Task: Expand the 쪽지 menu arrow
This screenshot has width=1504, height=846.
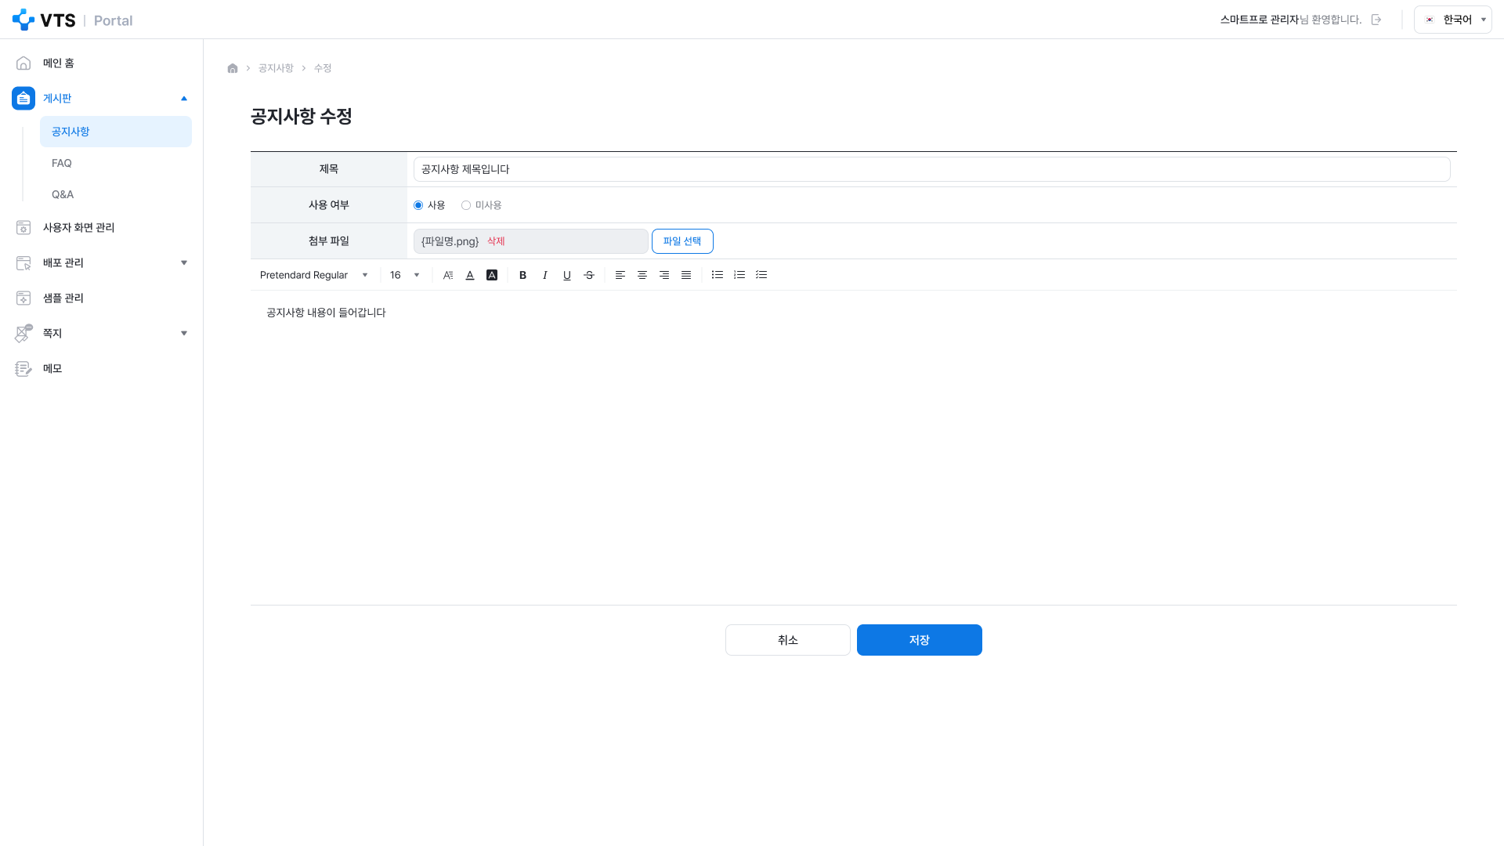Action: (184, 333)
